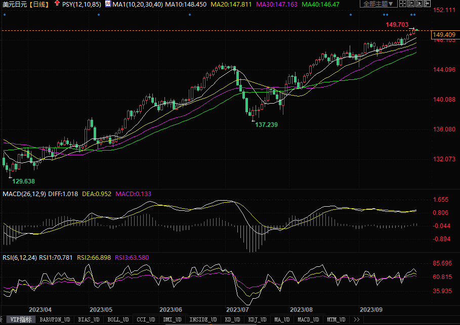Click the MA20:147.811 value
Image resolution: width=460 pixels, height=325 pixels.
pyautogui.click(x=231, y=4)
